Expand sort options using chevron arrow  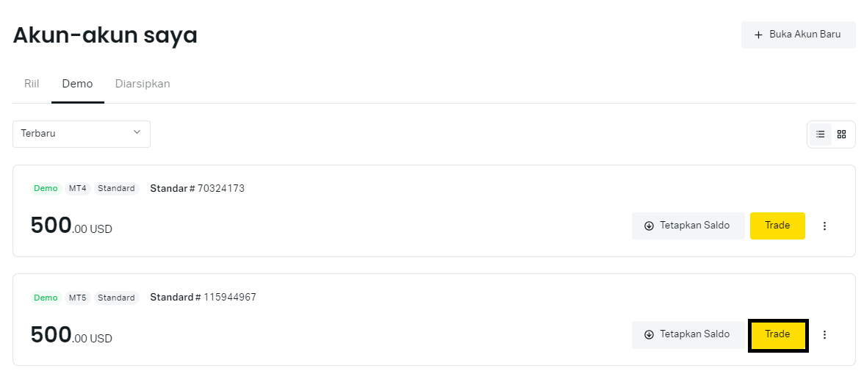(137, 132)
